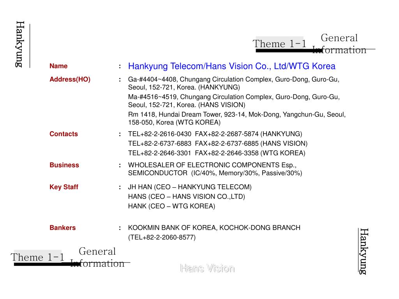Click 'HANK (CEO – WTG KOREA)'
Screen dimensions: 399x299
pos(171,206)
